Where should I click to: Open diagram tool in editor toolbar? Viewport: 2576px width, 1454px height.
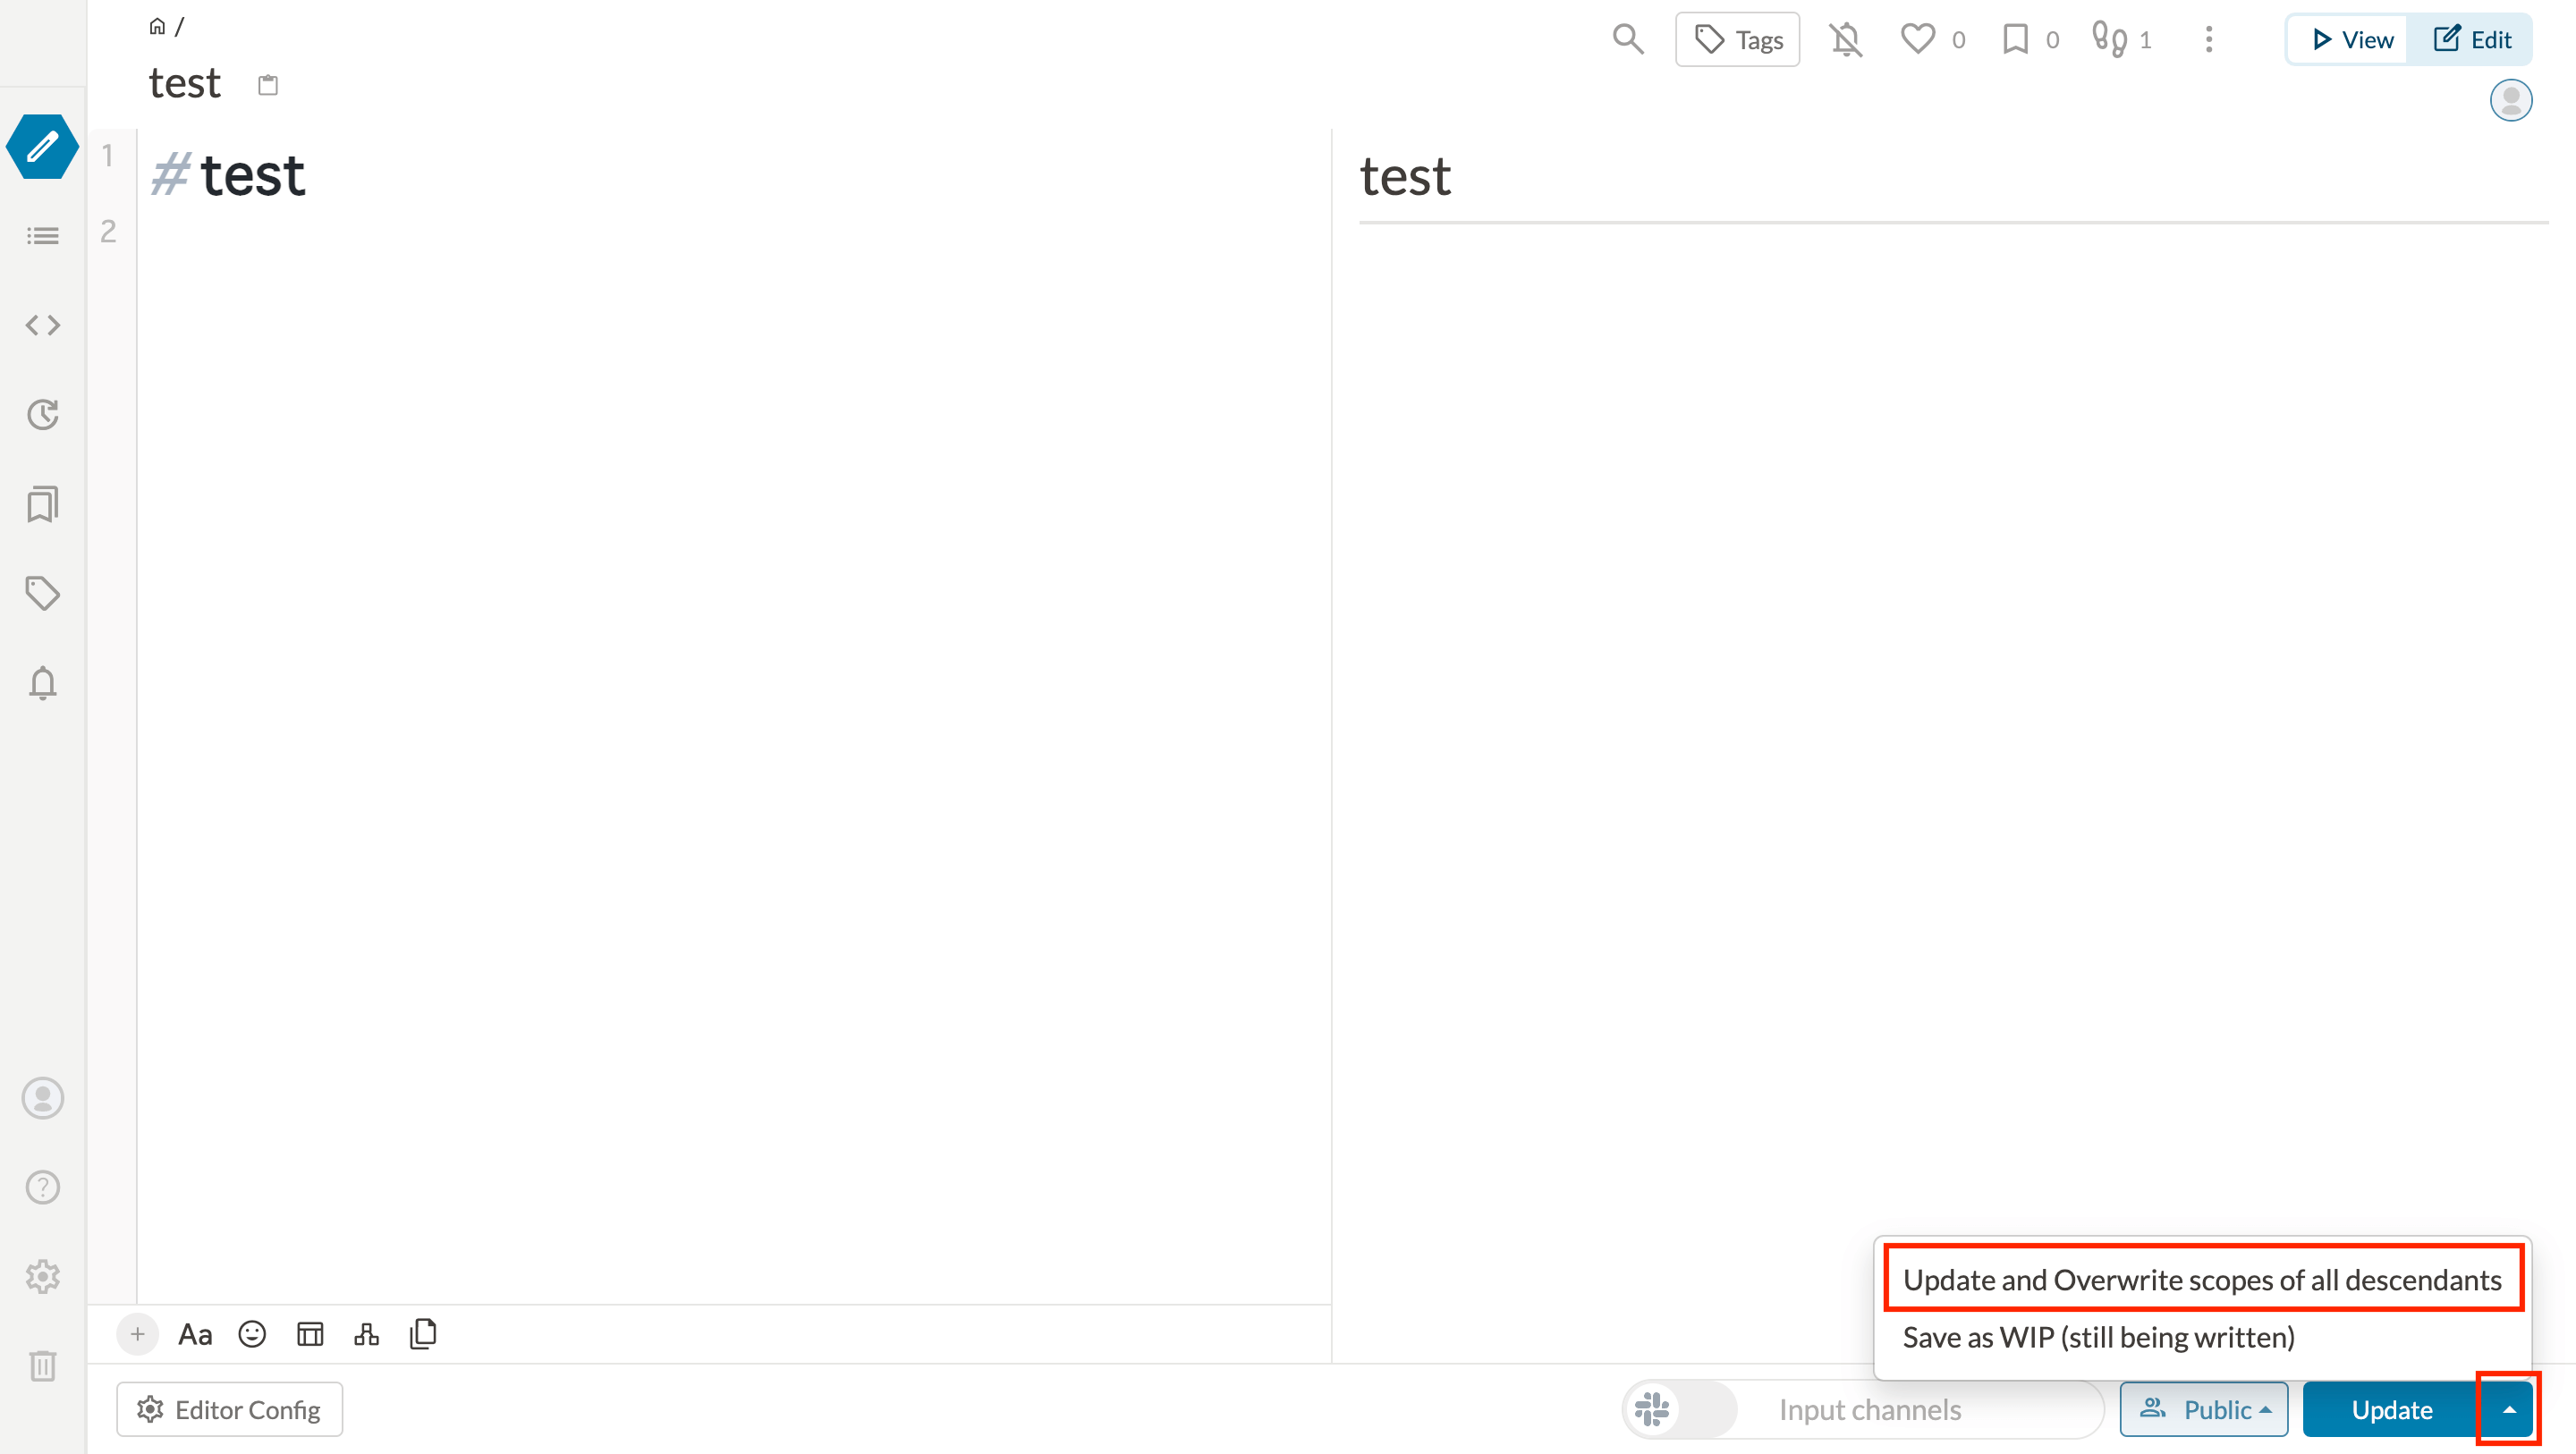(x=367, y=1334)
